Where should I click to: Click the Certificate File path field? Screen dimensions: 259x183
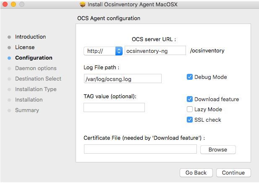click(x=140, y=149)
